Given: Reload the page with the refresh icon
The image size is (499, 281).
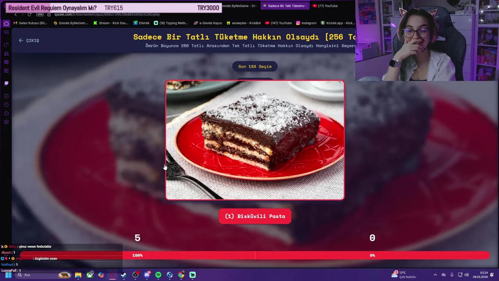Looking at the screenshot, I should pyautogui.click(x=29, y=14).
